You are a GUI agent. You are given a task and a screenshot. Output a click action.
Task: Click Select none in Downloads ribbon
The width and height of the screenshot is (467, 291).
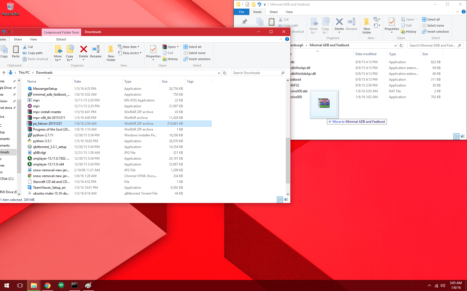tap(194, 53)
